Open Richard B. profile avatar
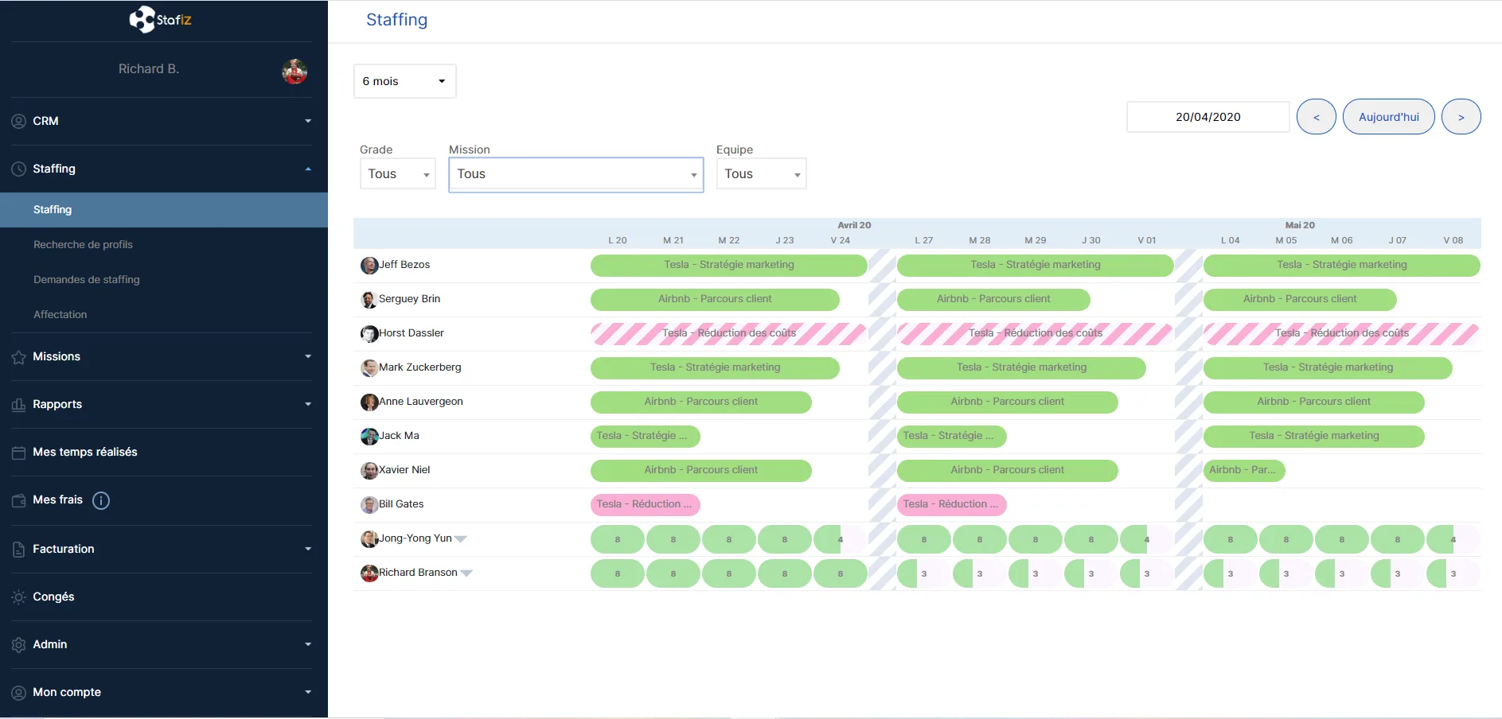 coord(295,72)
